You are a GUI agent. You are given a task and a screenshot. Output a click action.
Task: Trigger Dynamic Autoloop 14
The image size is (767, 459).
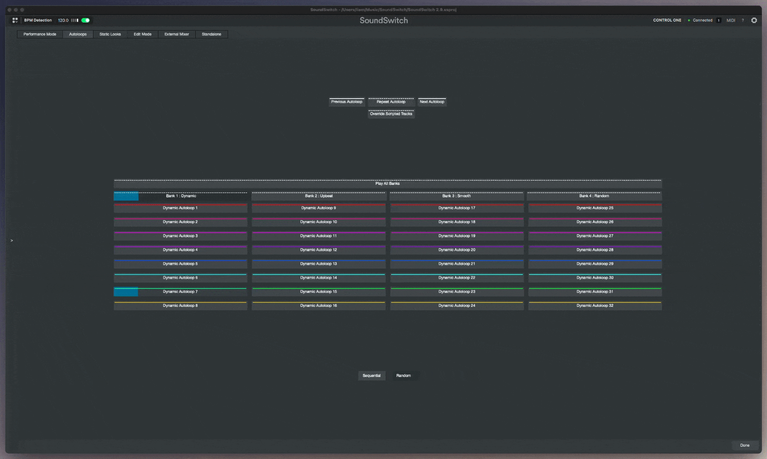pos(319,278)
